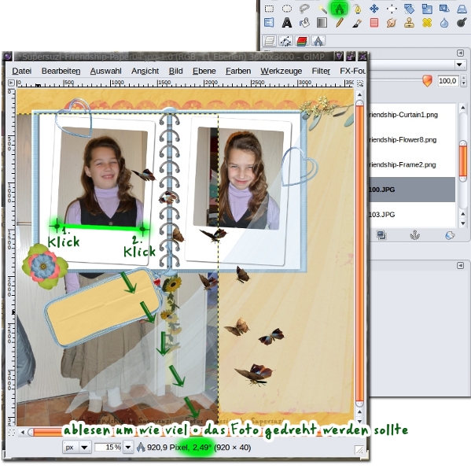Select the Bucket Fill tool

click(304, 23)
